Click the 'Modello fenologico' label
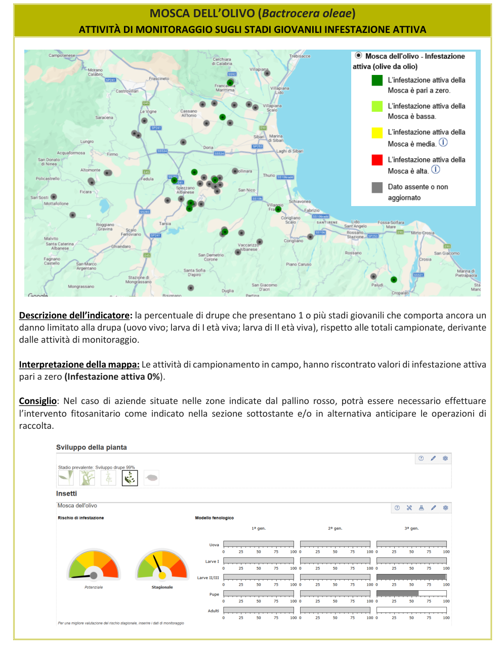 click(x=215, y=518)
